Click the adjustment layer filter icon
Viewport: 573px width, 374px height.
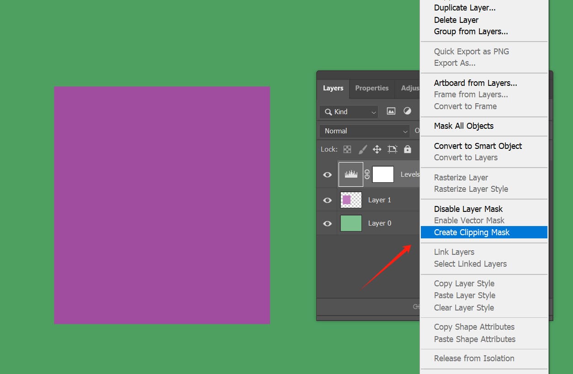407,111
